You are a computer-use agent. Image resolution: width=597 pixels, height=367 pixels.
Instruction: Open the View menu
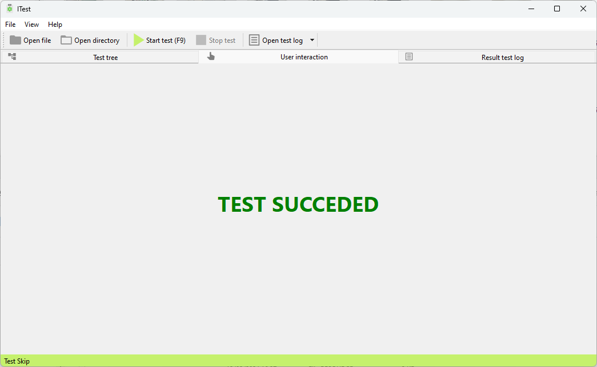[31, 25]
